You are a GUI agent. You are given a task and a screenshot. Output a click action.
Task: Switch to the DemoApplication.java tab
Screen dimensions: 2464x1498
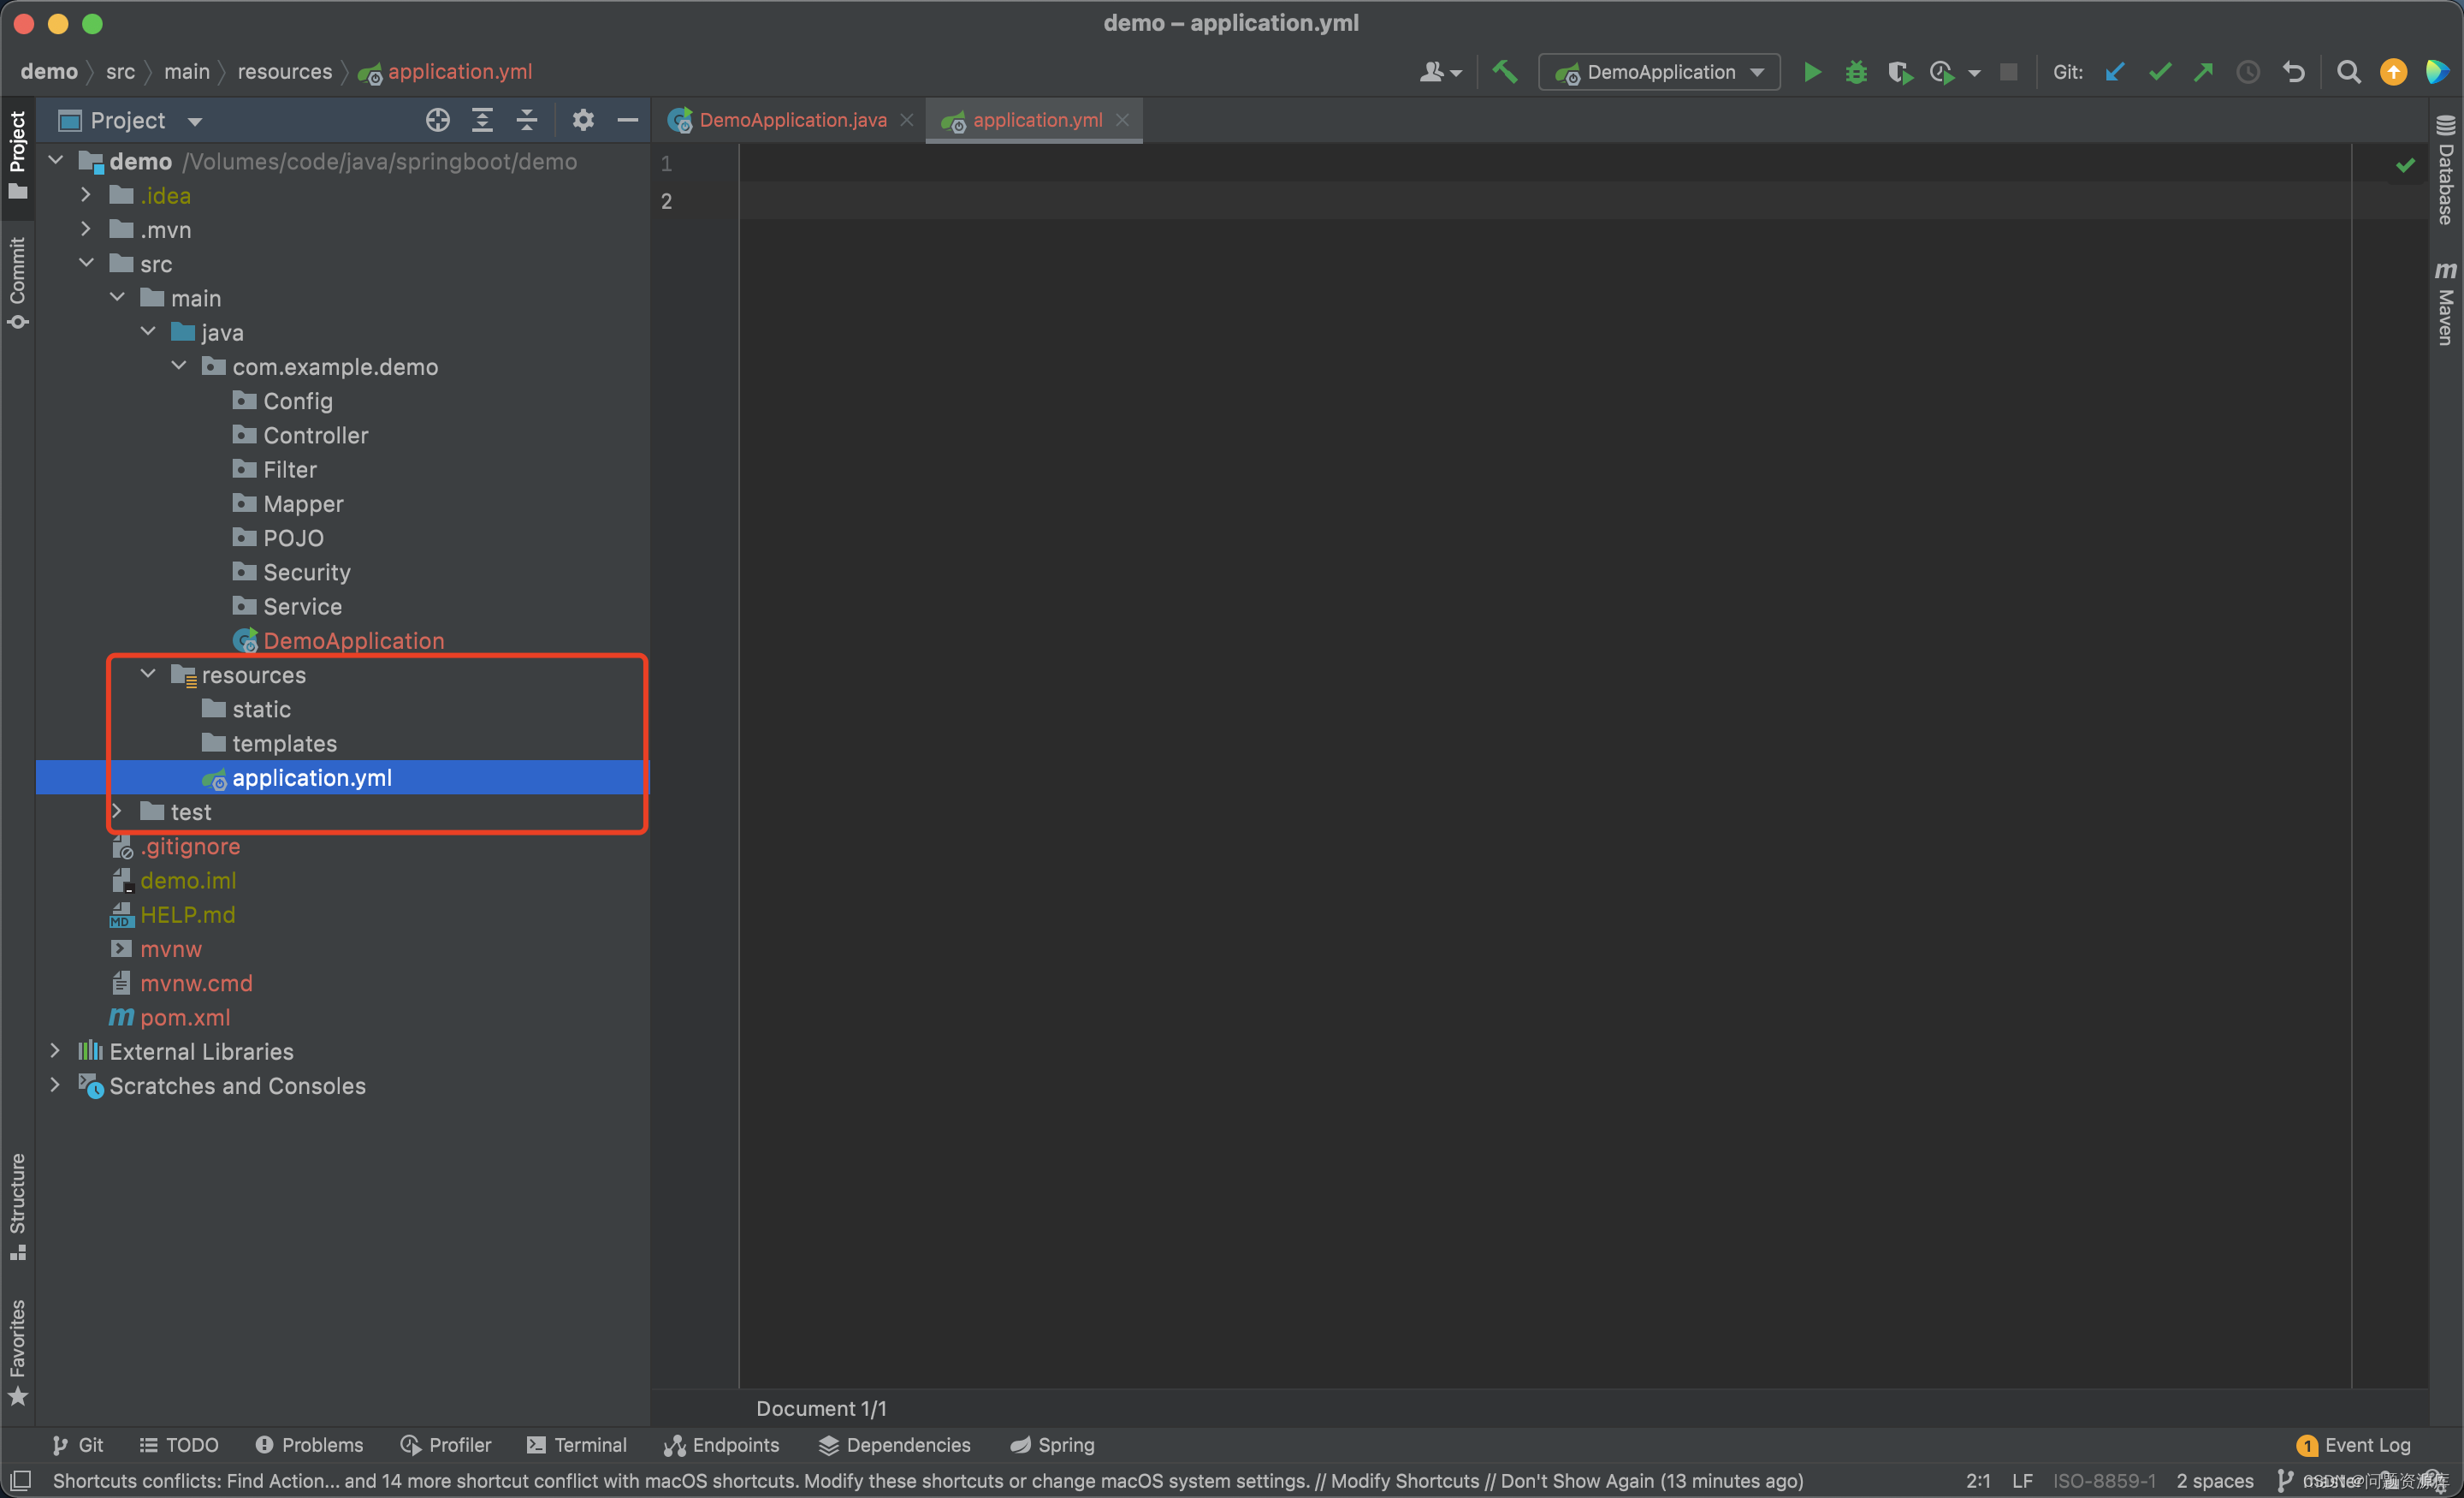pyautogui.click(x=792, y=118)
